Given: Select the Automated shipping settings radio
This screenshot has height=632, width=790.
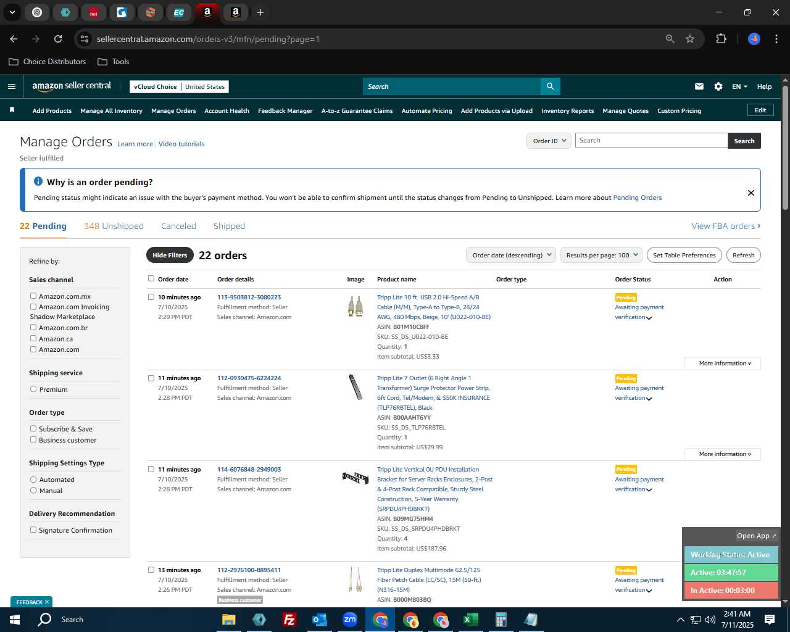Looking at the screenshot, I should tap(33, 479).
